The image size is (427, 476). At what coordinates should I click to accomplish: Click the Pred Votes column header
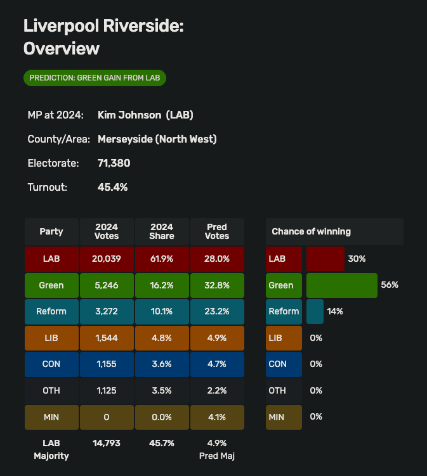(217, 231)
